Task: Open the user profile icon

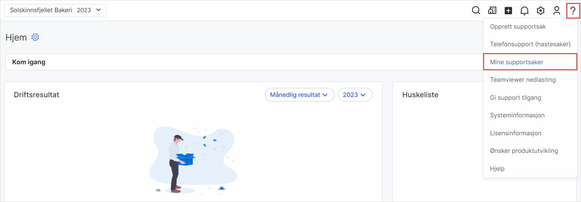Action: 557,11
